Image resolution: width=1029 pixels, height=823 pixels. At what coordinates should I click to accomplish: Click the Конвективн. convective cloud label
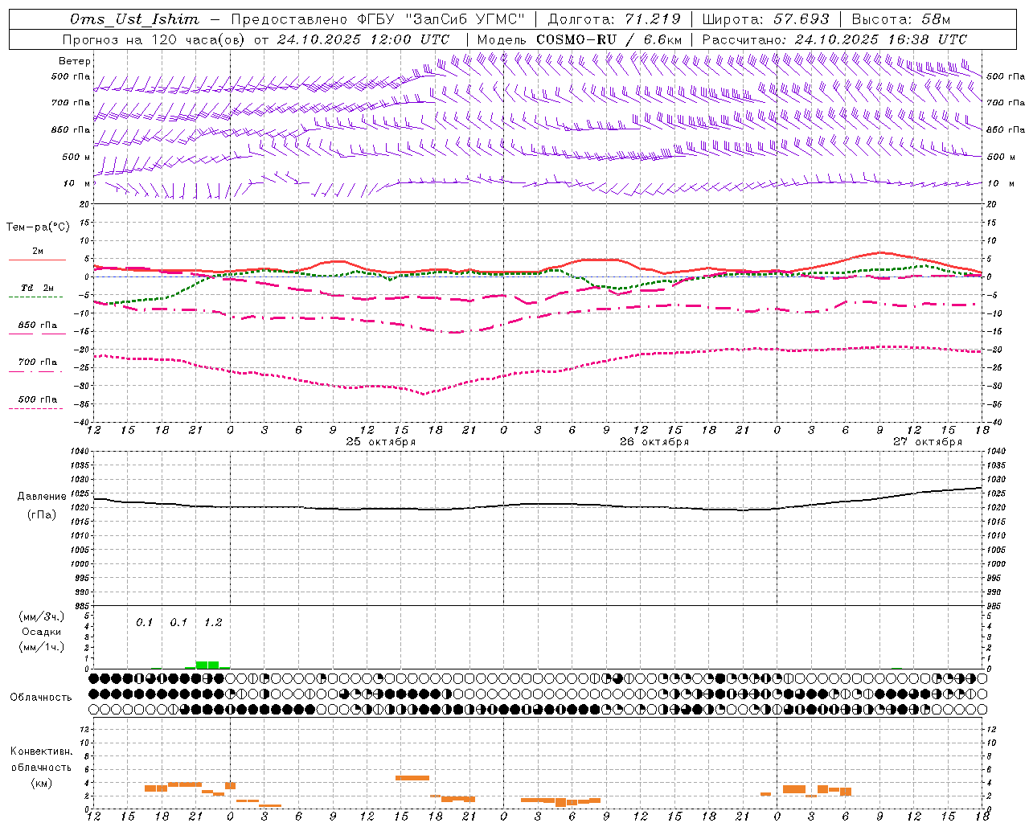click(42, 751)
